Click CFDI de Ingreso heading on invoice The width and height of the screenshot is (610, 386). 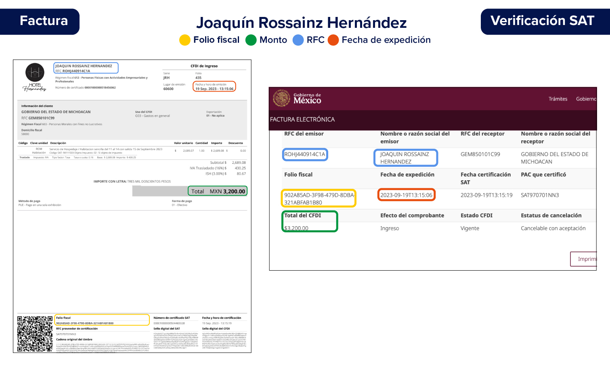(x=204, y=66)
